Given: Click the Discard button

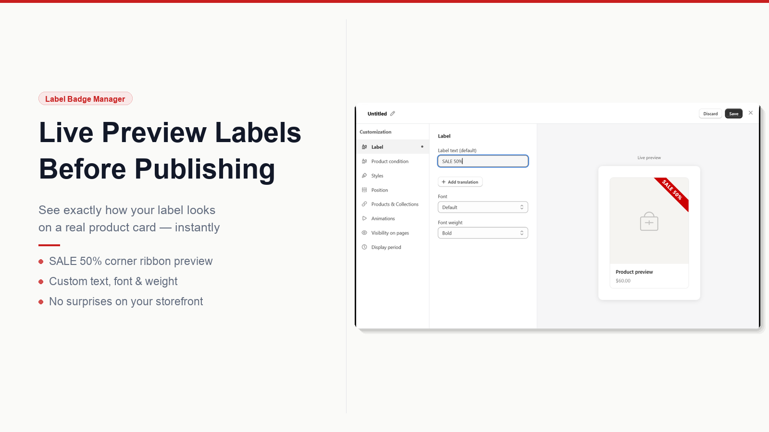Looking at the screenshot, I should (x=710, y=114).
